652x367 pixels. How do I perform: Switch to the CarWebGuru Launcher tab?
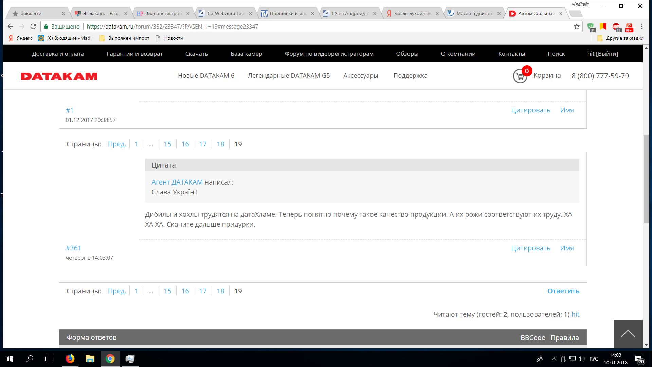tap(225, 13)
